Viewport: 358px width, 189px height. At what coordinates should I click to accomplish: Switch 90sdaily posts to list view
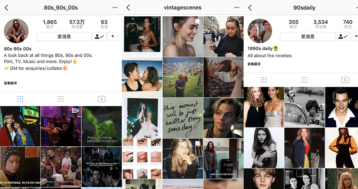[304, 80]
